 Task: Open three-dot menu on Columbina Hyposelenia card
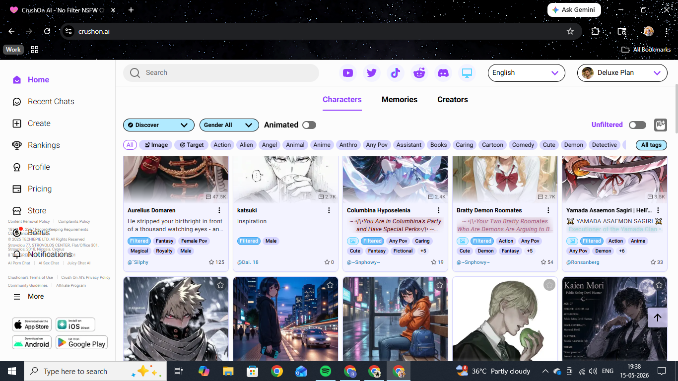pos(438,210)
